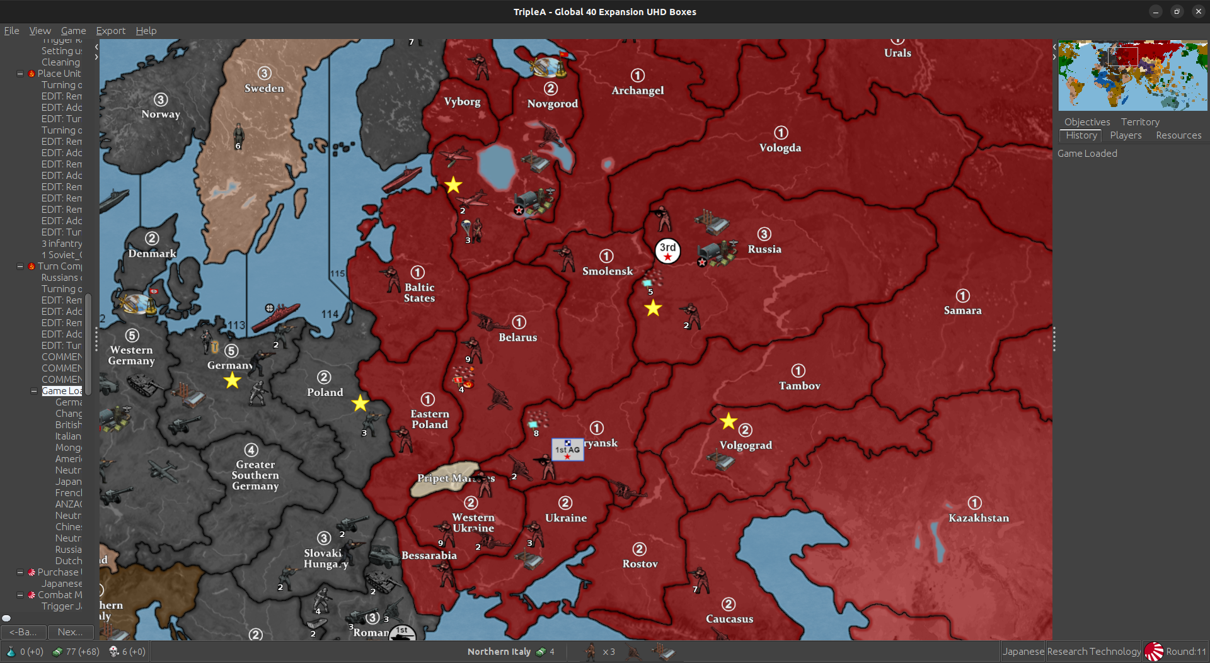Collapse the right side panel using its splitter arrow

(x=1054, y=57)
